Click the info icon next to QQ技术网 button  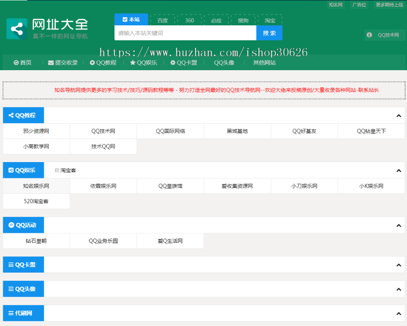pos(369,34)
